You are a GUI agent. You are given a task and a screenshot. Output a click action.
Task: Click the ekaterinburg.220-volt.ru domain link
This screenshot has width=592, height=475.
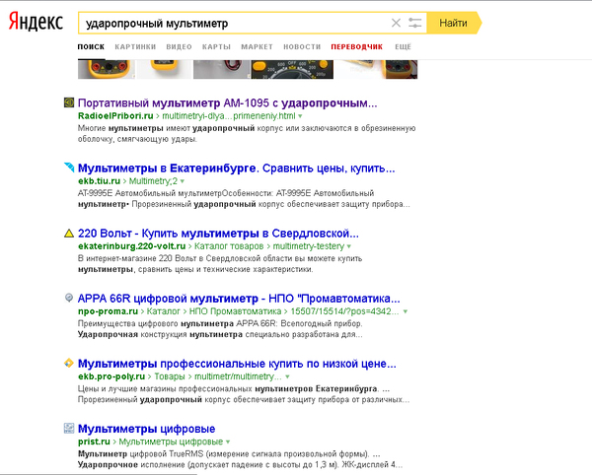tap(132, 246)
